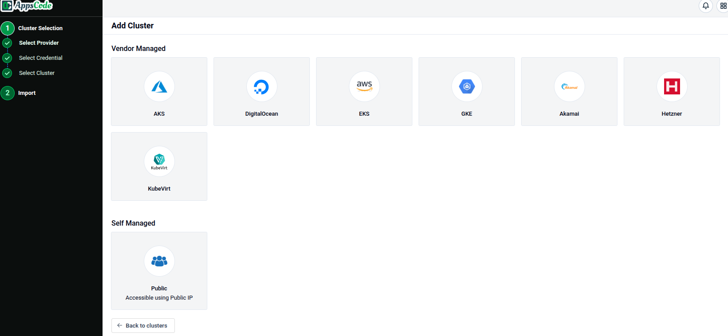This screenshot has height=336, width=728.
Task: Click Back to clusters button
Action: [x=143, y=325]
